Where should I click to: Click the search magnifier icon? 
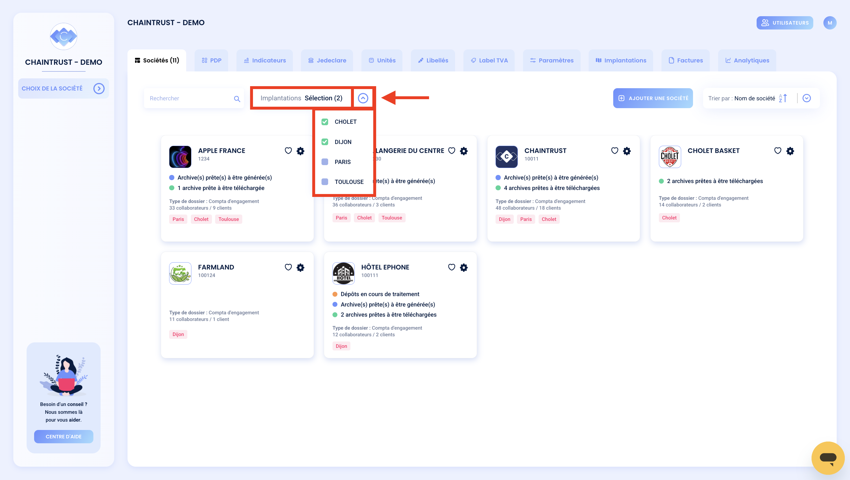click(x=237, y=99)
